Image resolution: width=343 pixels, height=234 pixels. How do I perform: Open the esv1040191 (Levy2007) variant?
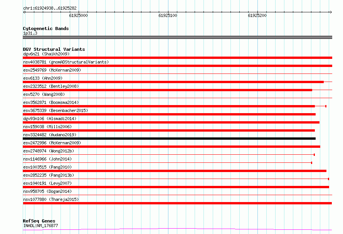(47, 183)
